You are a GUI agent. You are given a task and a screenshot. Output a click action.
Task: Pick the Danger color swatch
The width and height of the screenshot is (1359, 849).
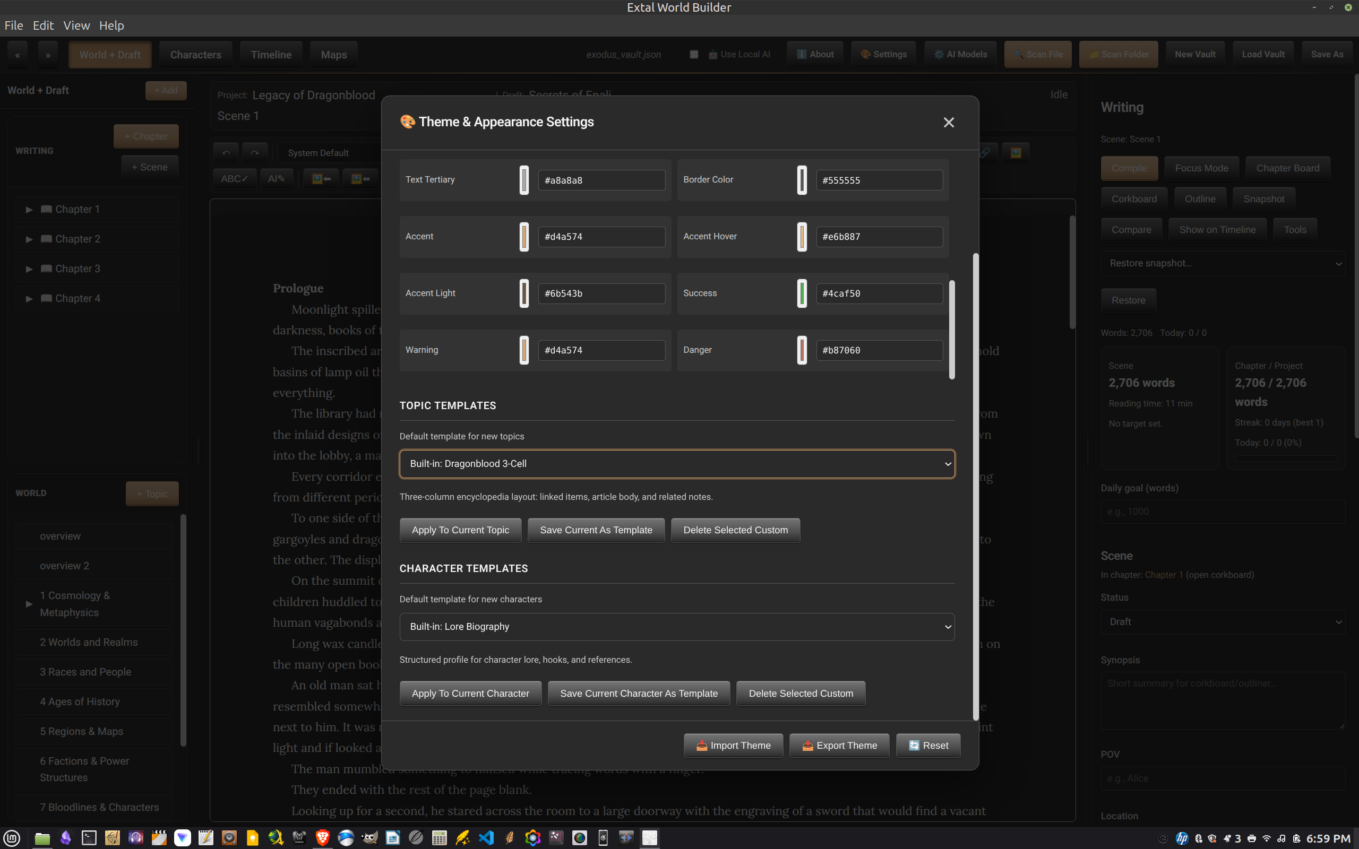[802, 350]
